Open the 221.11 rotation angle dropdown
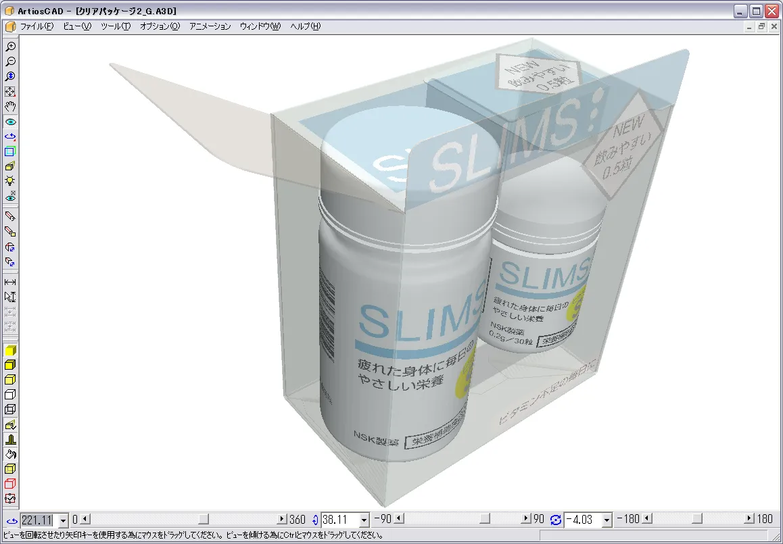This screenshot has height=544, width=783. (64, 520)
